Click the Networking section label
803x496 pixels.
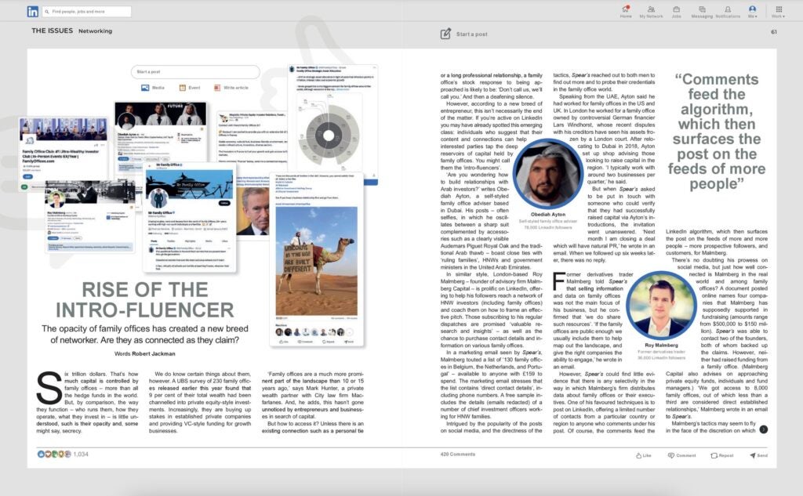click(x=95, y=31)
